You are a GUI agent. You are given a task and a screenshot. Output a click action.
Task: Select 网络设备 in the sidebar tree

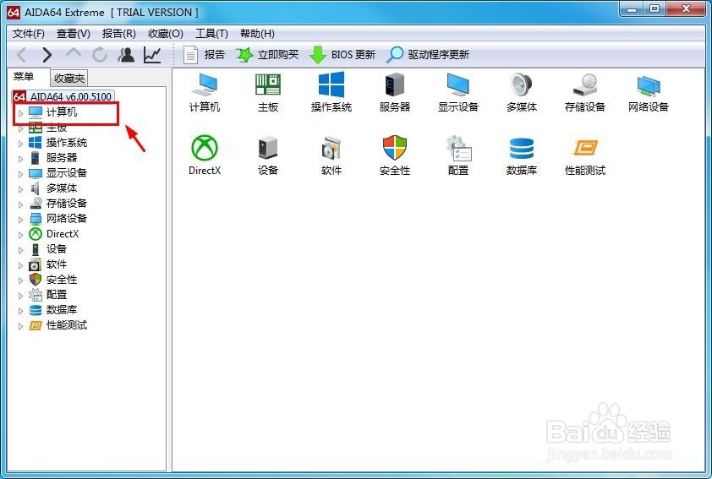pos(58,219)
